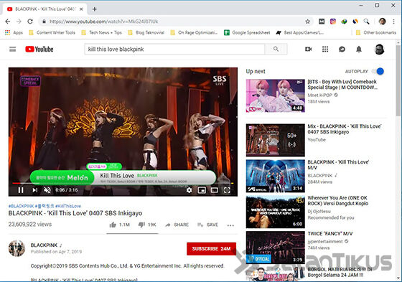The height and width of the screenshot is (282, 402).
Task: Open Chrome profile avatar
Action: pyautogui.click(x=382, y=22)
